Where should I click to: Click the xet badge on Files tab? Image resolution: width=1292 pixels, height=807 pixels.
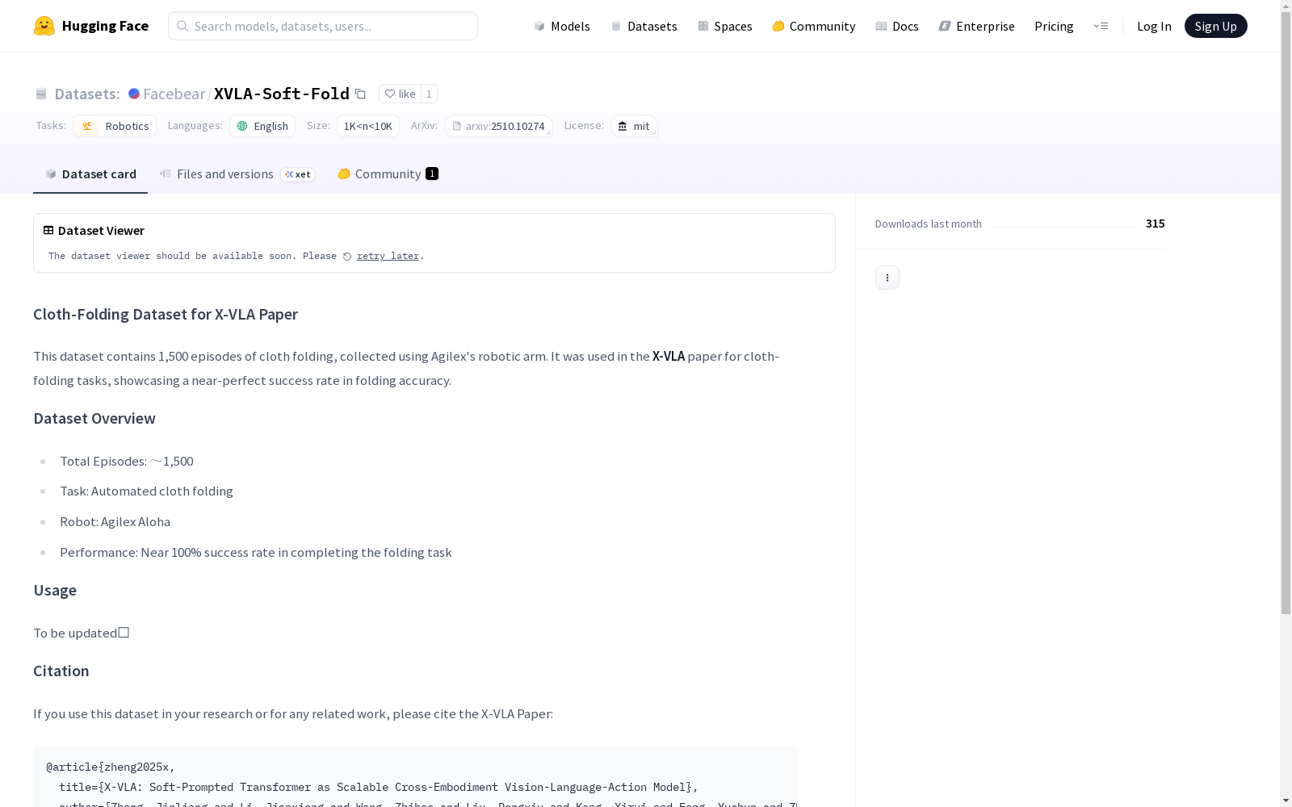click(x=298, y=174)
